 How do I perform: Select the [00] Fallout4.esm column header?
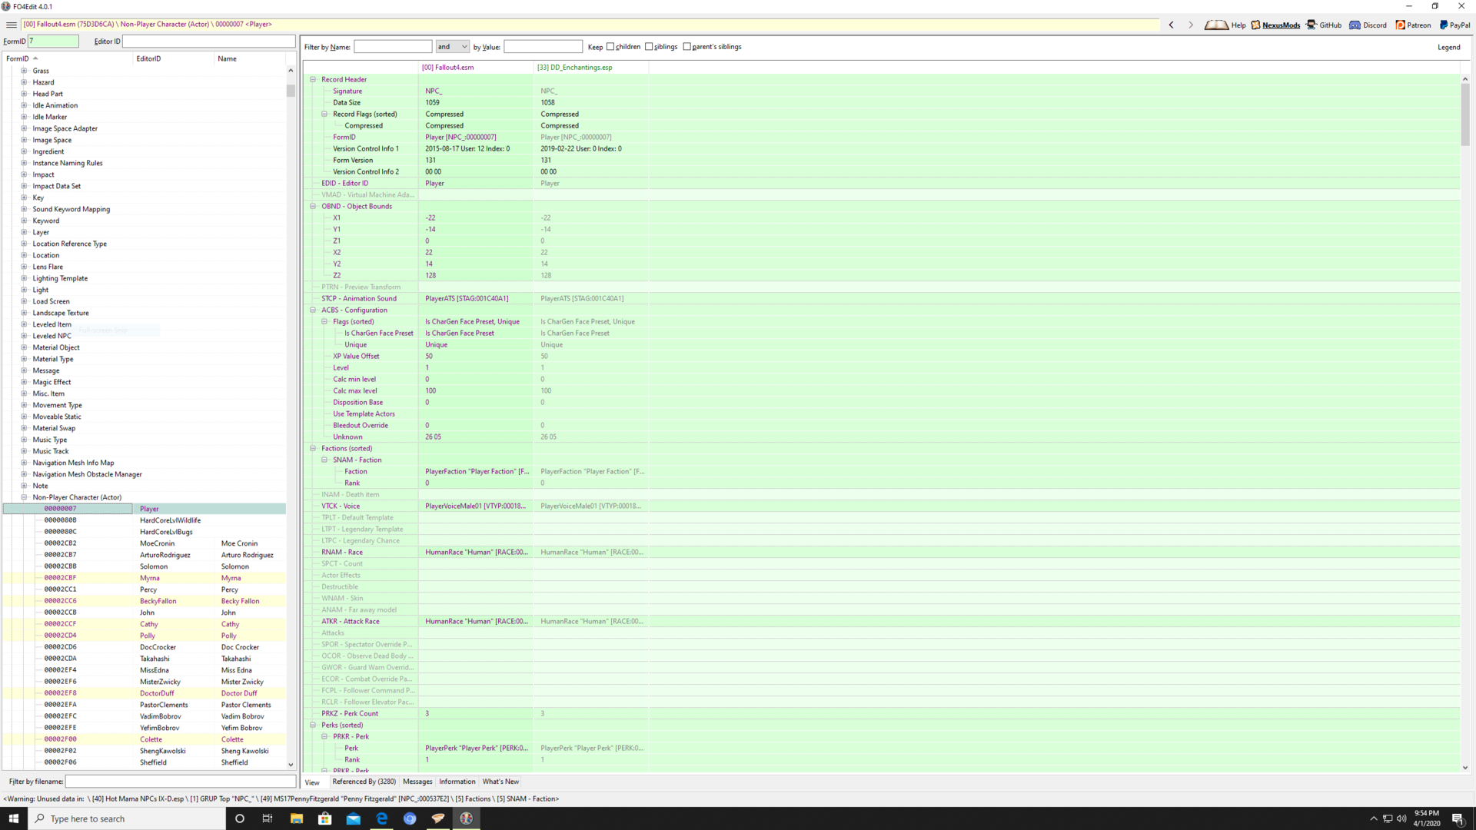pos(476,68)
